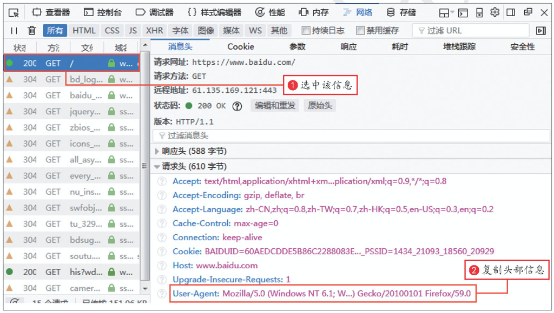The height and width of the screenshot is (313, 554).
Task: Filter requests by 图像 type
Action: click(206, 31)
